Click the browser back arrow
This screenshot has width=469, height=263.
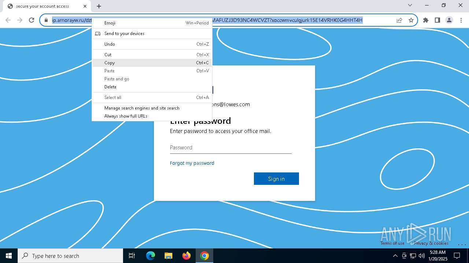[8, 20]
